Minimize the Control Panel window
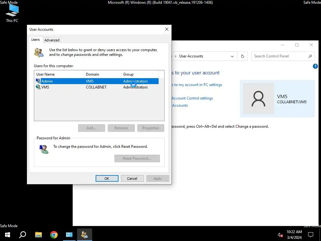The height and width of the screenshot is (241, 321). coord(283,45)
